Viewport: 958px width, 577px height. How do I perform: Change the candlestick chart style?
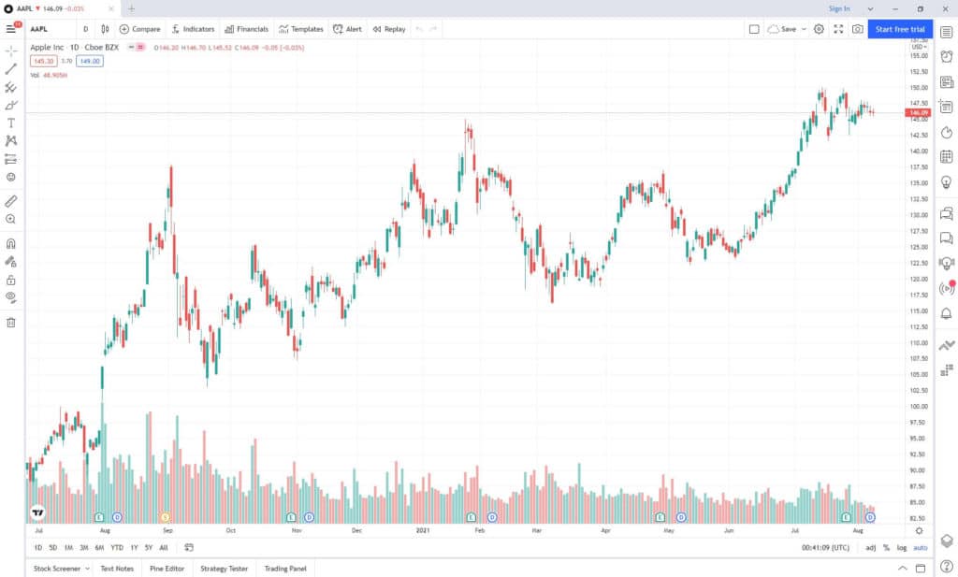(105, 29)
